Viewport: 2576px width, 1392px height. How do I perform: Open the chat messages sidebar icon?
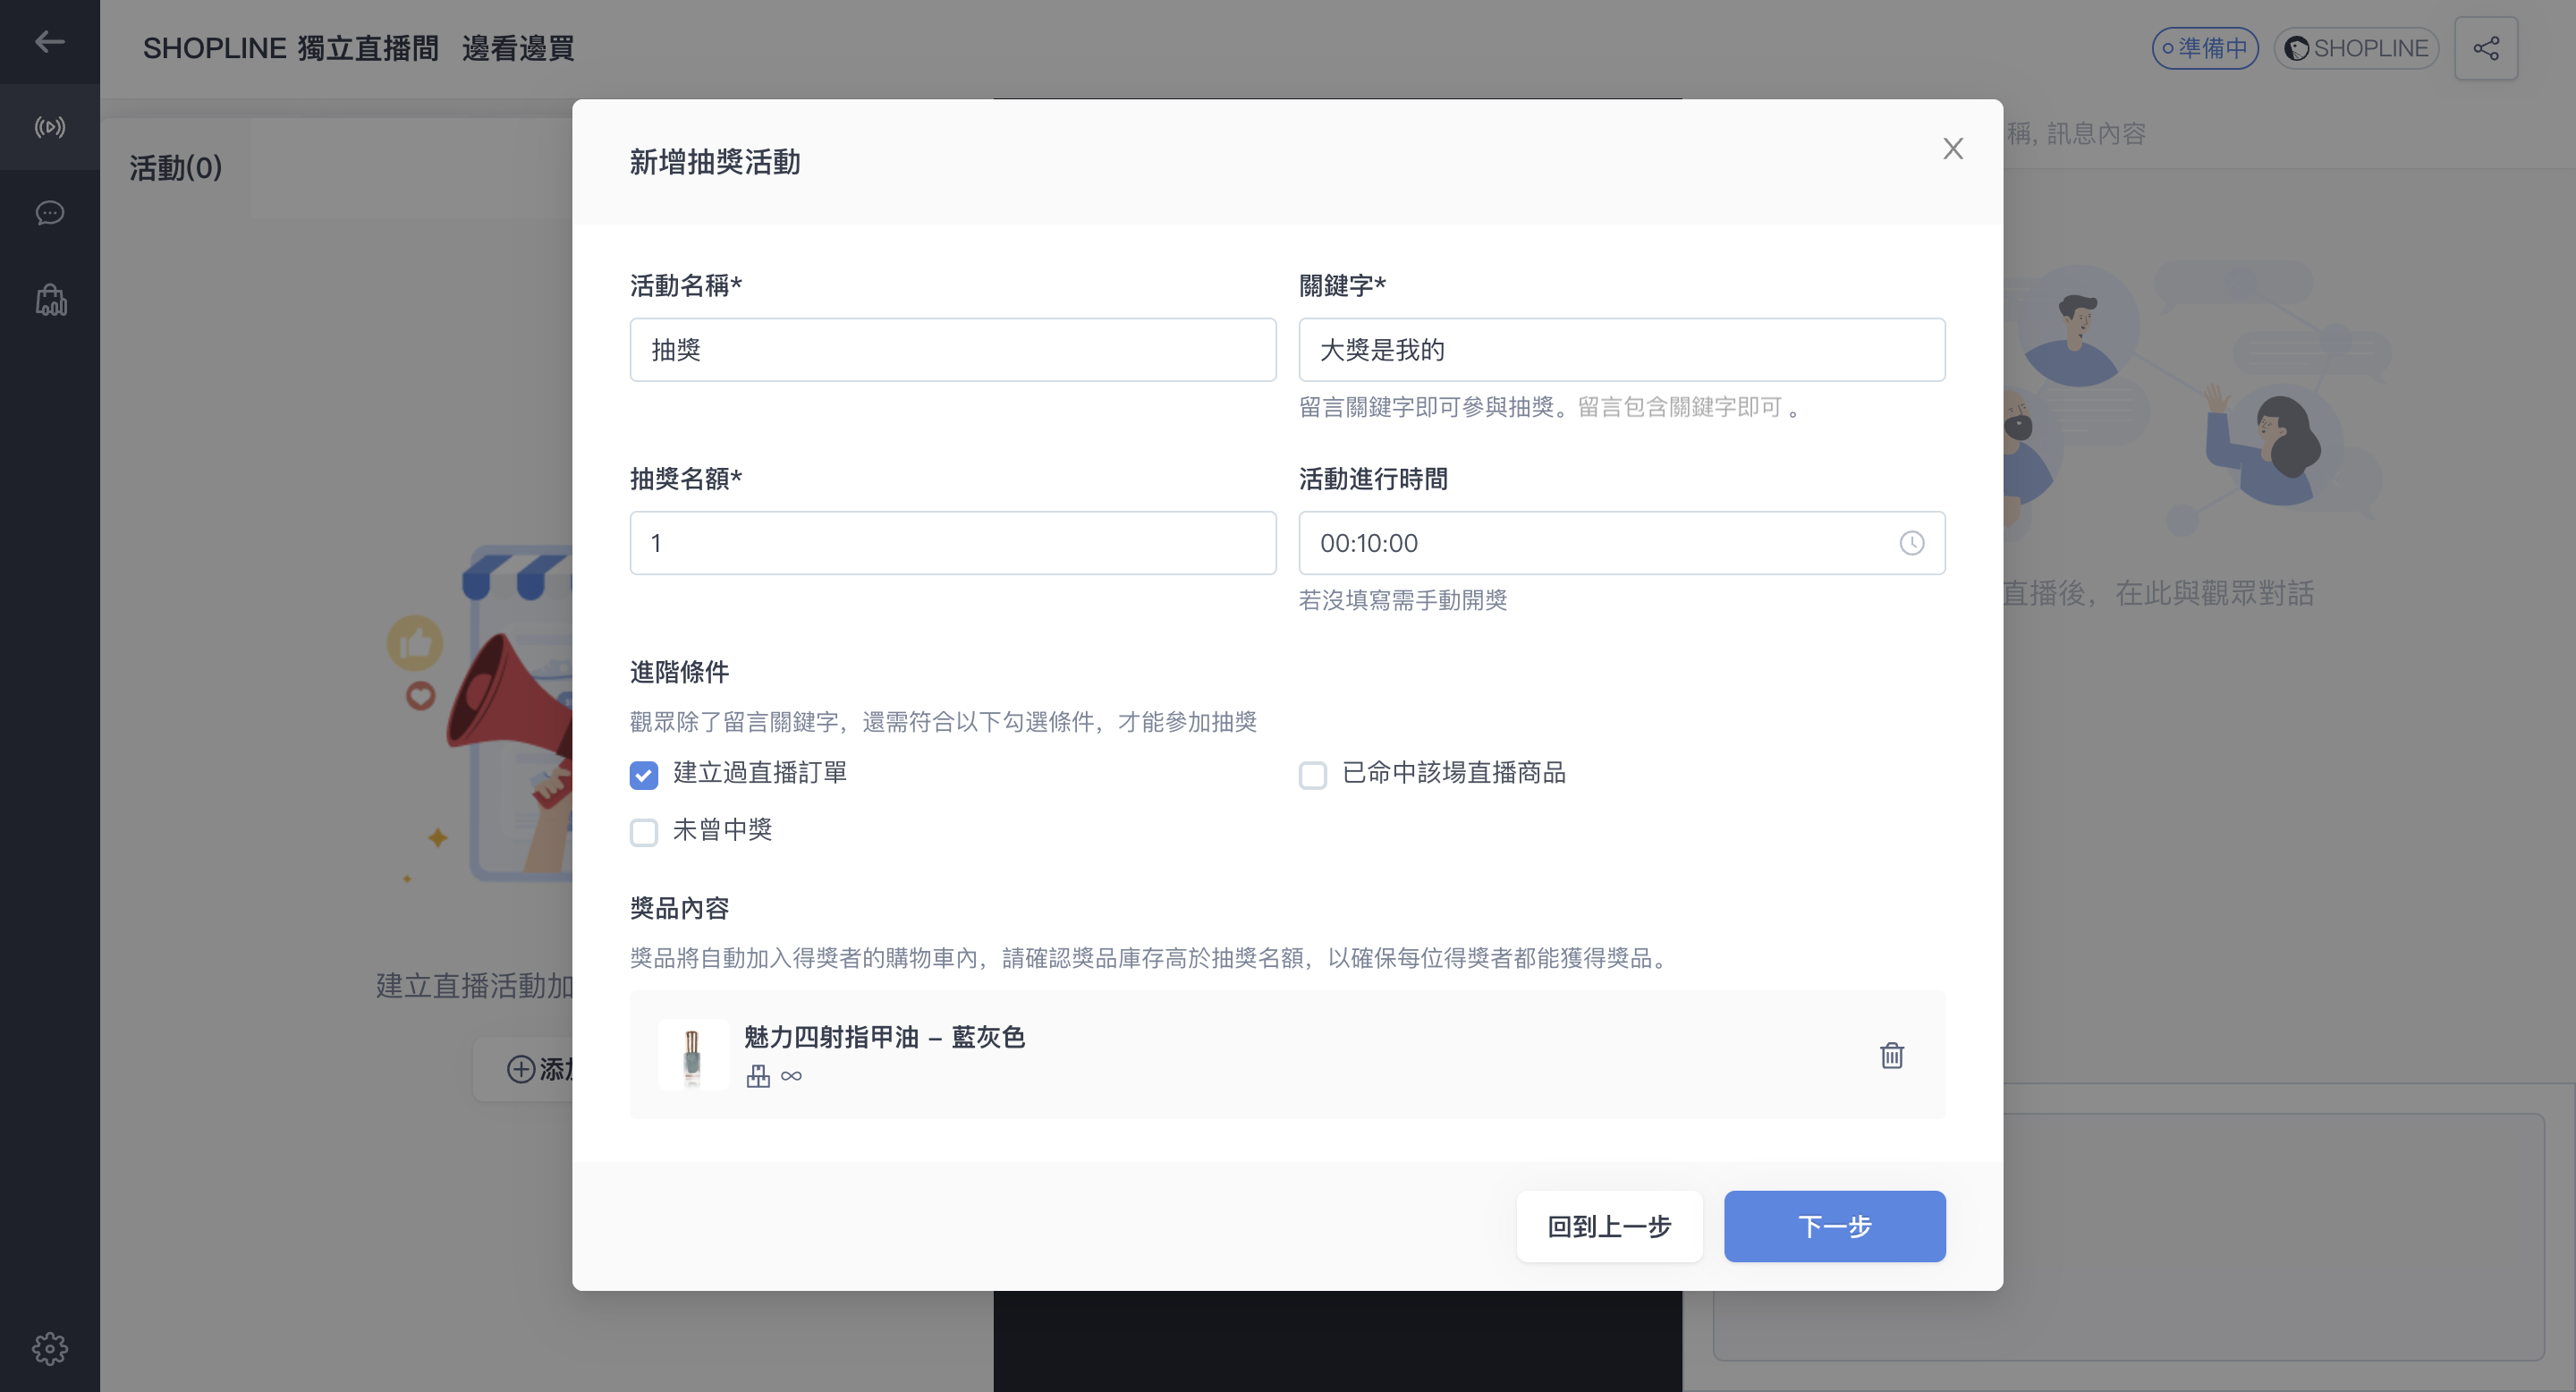(50, 213)
